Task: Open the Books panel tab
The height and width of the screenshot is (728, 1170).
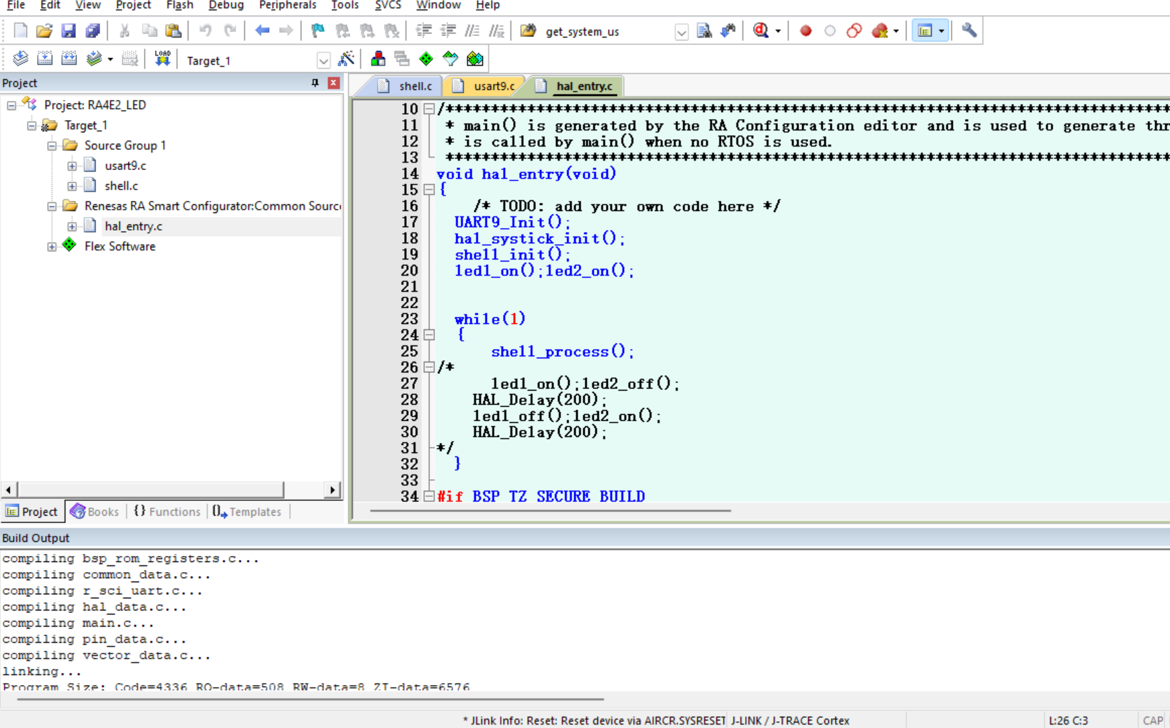Action: (95, 512)
